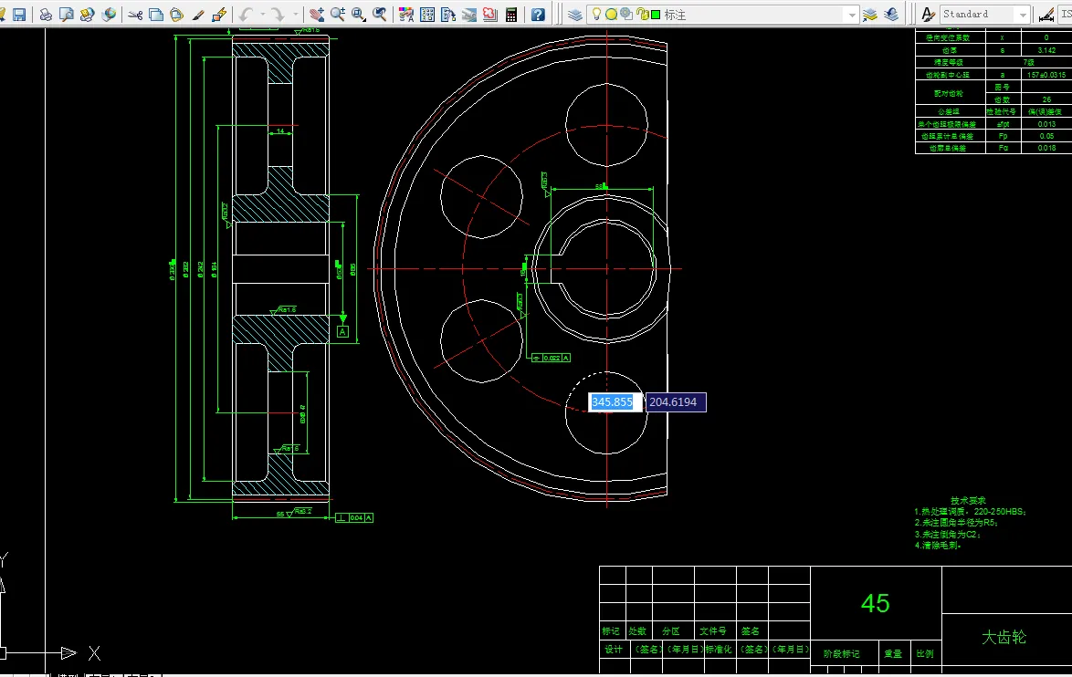Expand the Undo history arrow

click(x=263, y=15)
